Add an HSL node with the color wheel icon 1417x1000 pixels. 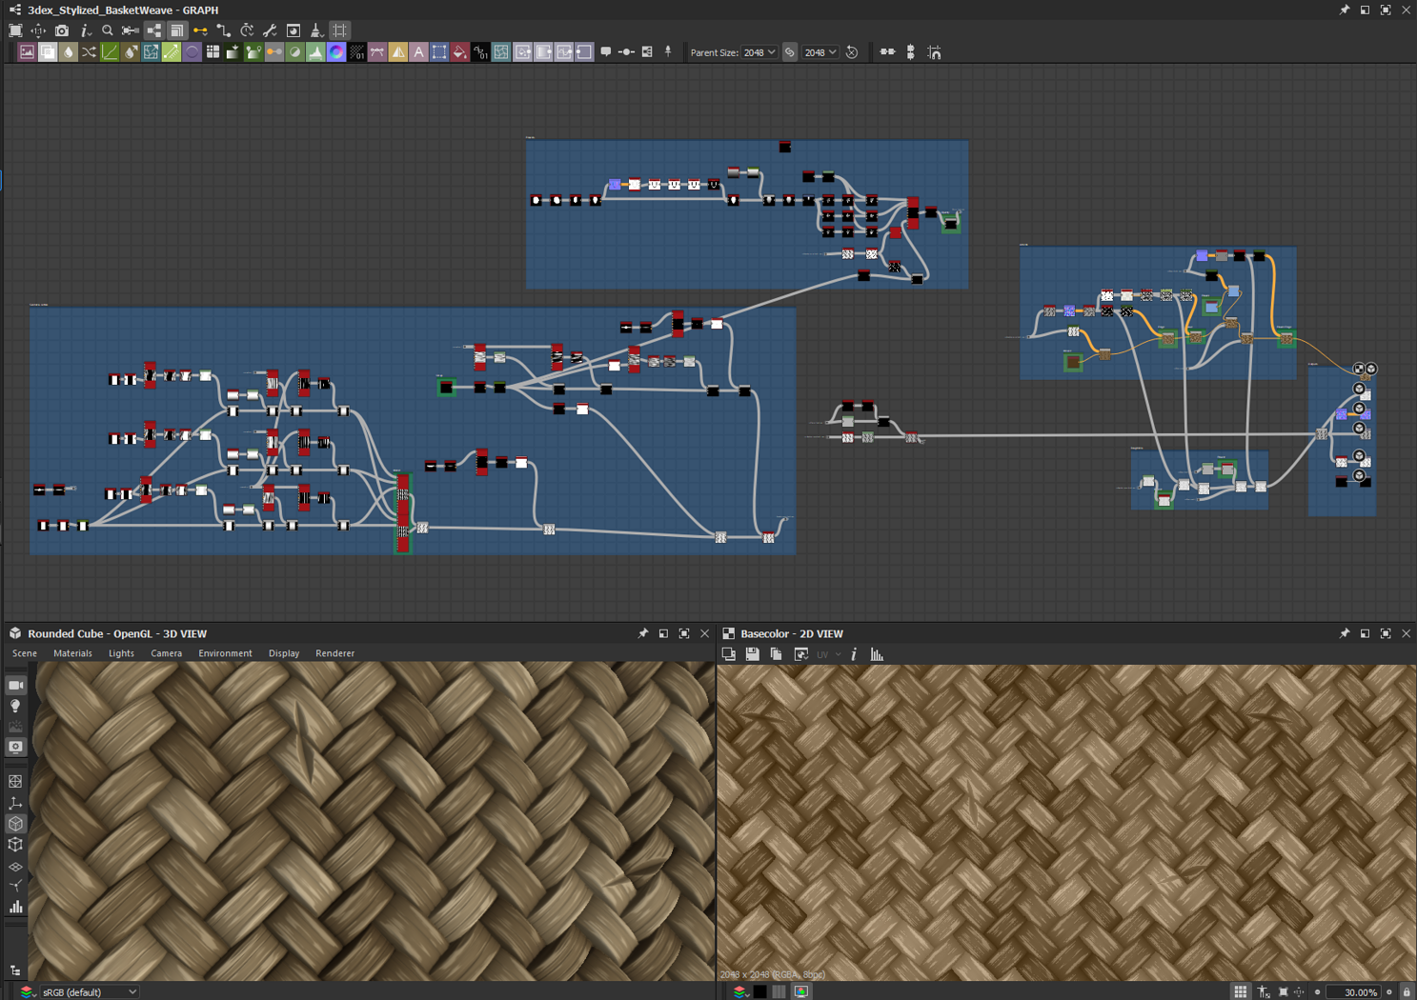[336, 52]
